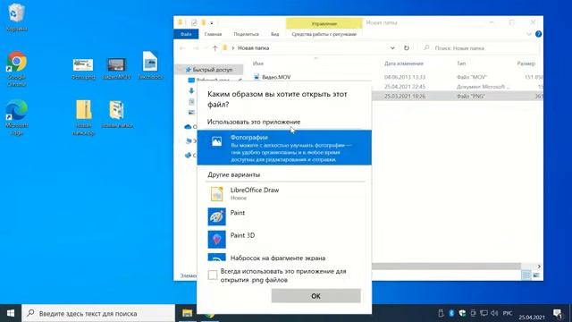
Task: Select the Фото.png desktop file
Action: tap(83, 69)
